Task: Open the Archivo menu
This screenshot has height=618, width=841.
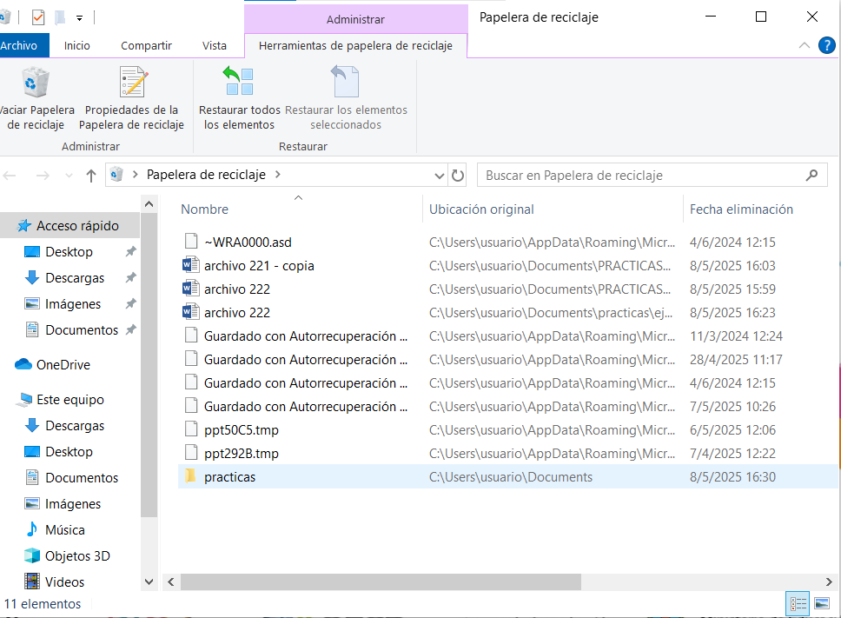Action: 21,46
